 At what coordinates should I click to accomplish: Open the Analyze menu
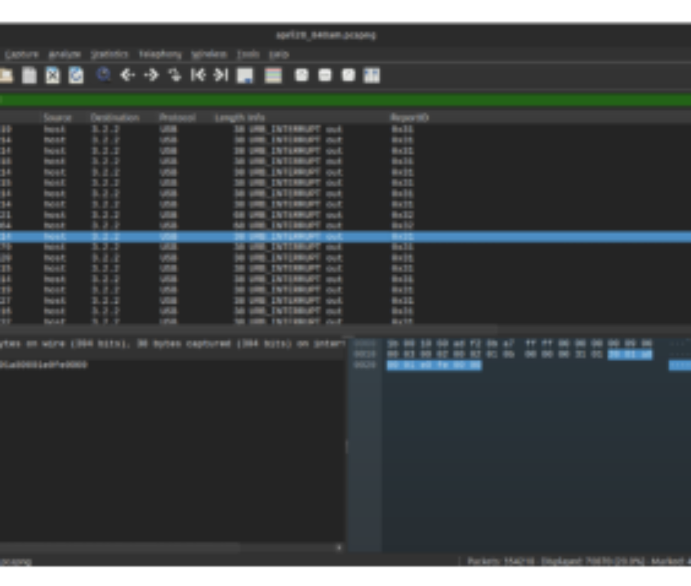(64, 54)
